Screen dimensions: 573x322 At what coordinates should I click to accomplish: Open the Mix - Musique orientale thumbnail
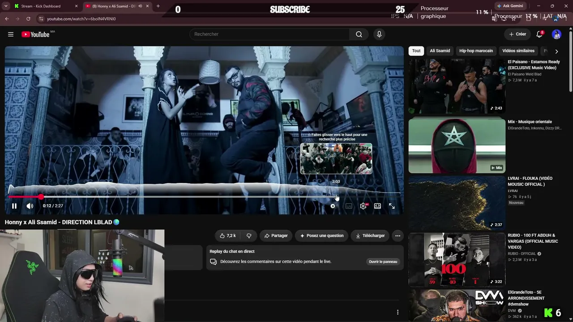tap(457, 145)
